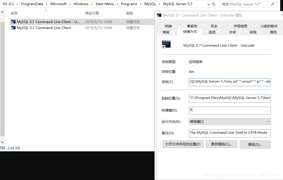
Task: Click the 快捷键 input field
Action: (229, 111)
